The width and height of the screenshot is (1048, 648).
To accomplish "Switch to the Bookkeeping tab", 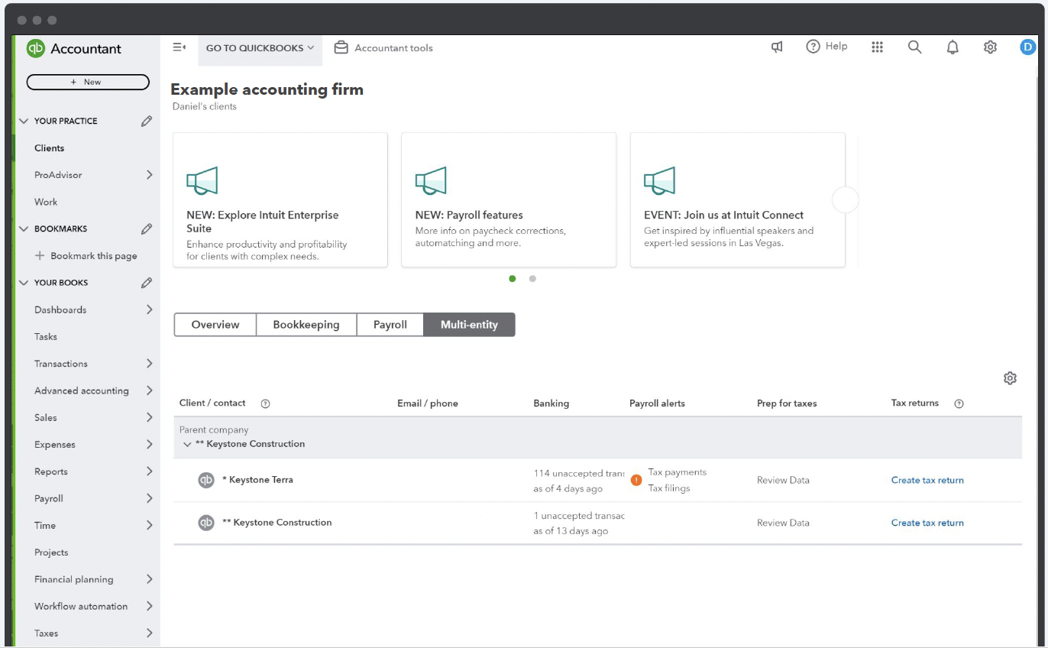I will pyautogui.click(x=306, y=325).
